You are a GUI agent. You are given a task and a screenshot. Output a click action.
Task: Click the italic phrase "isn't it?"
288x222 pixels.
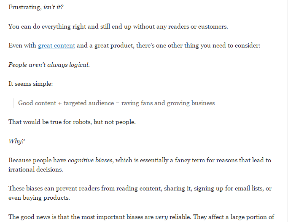tap(54, 7)
